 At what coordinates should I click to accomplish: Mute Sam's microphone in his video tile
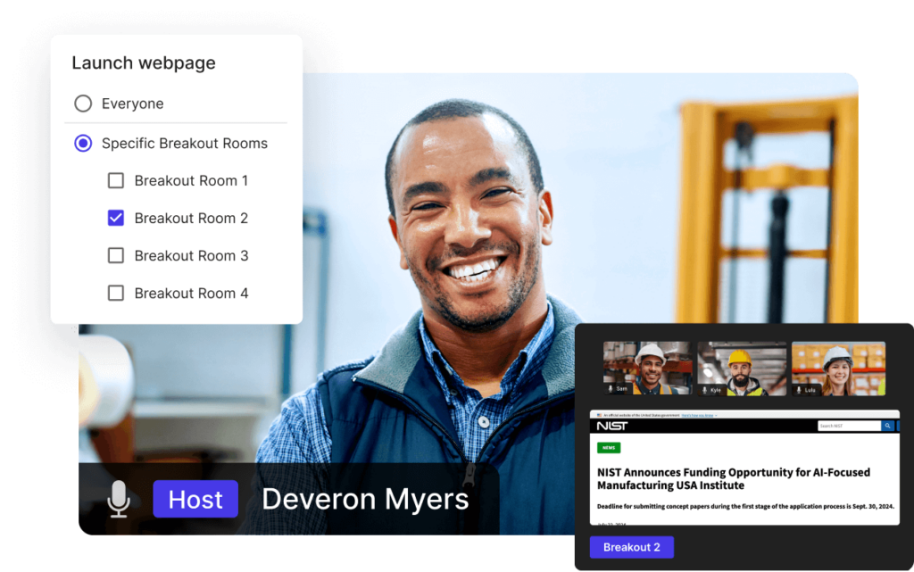pos(611,387)
